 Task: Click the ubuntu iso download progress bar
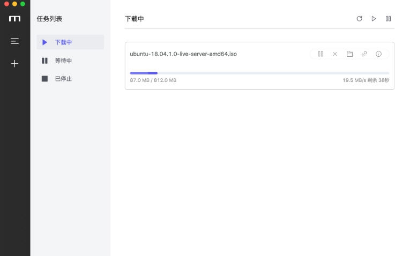(x=259, y=73)
